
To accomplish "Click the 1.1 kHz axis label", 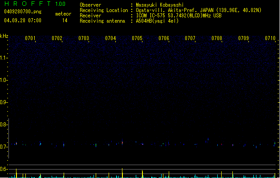I will [x=4, y=58].
